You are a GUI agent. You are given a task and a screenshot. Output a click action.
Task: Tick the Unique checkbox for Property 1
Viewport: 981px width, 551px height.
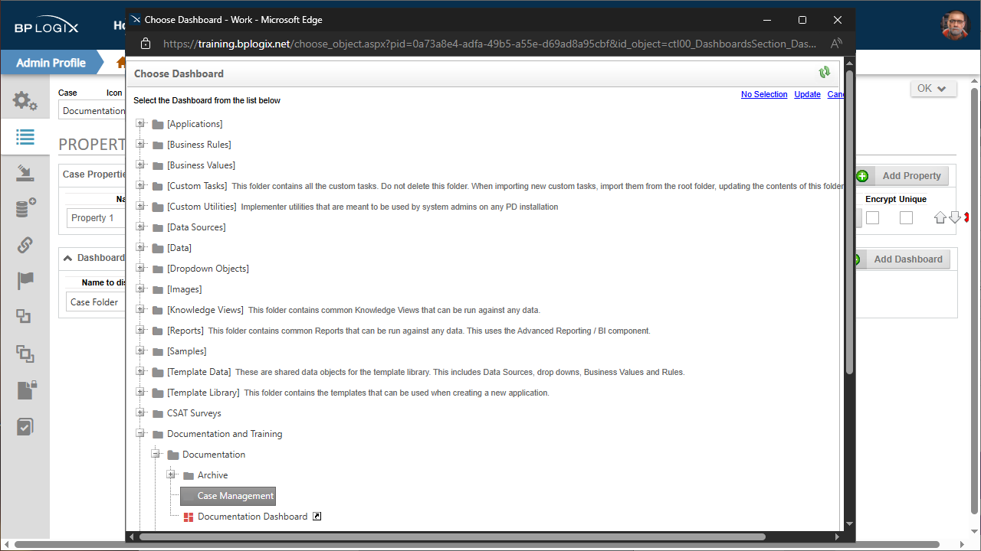(906, 218)
